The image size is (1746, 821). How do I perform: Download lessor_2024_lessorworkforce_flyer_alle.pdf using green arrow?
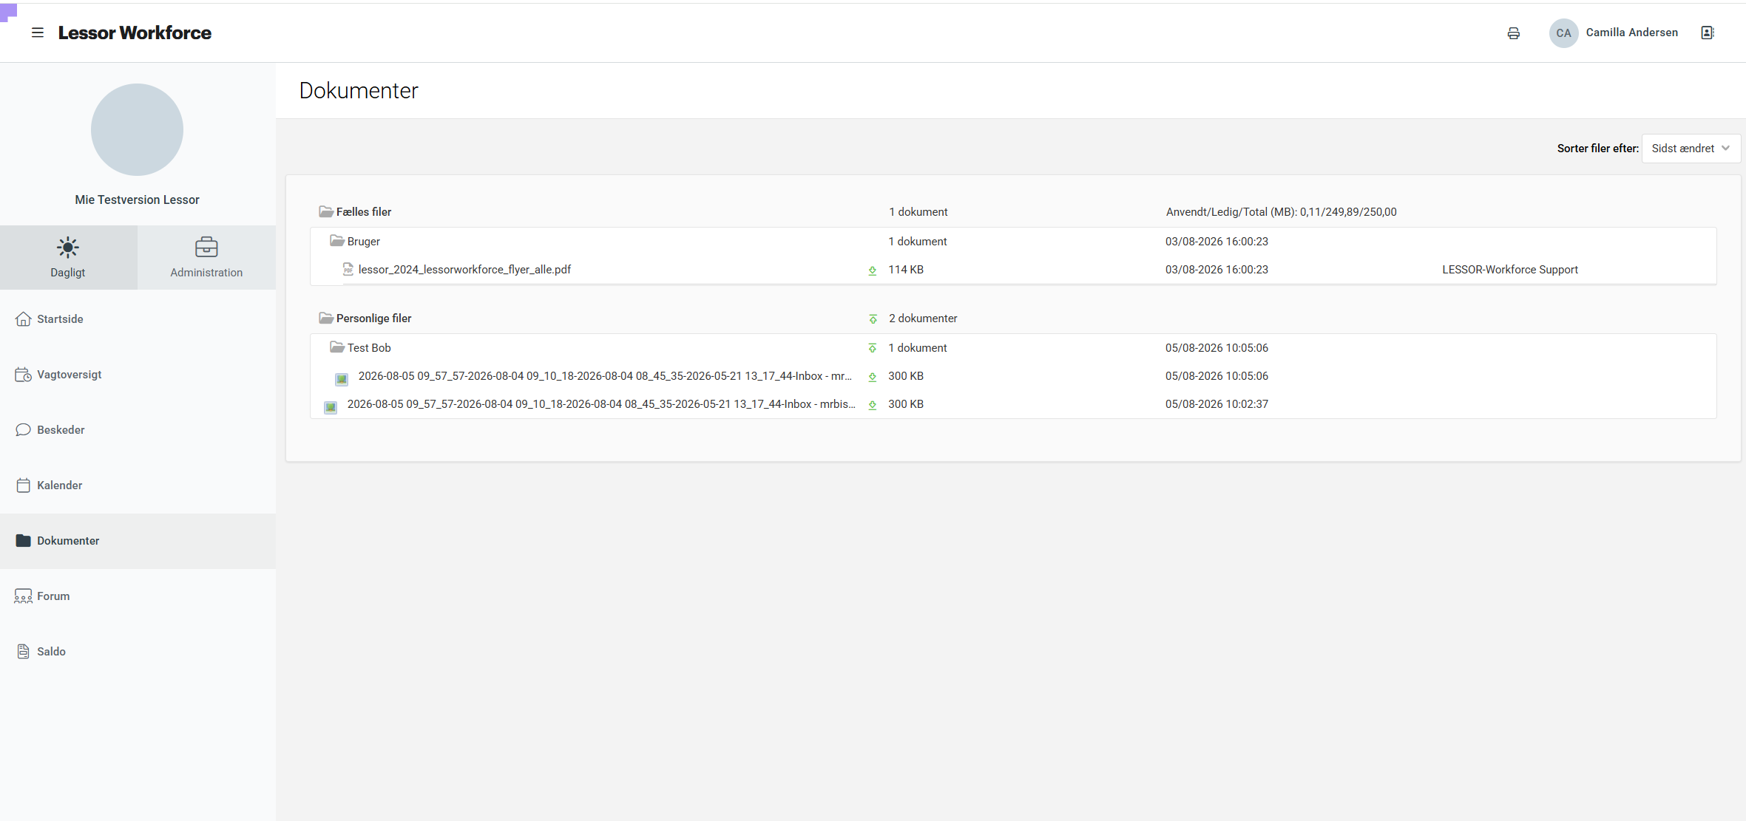click(872, 270)
